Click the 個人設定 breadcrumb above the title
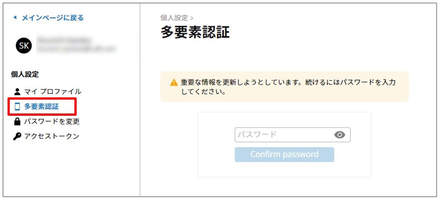 click(174, 18)
